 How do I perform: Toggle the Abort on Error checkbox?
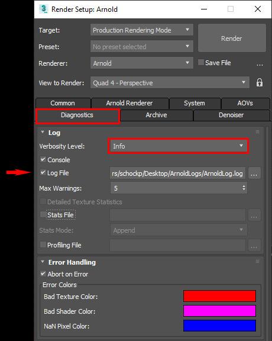click(43, 274)
